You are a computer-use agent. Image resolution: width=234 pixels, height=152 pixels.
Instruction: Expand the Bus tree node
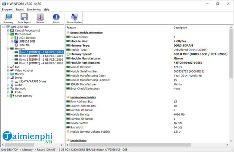coord(8,67)
